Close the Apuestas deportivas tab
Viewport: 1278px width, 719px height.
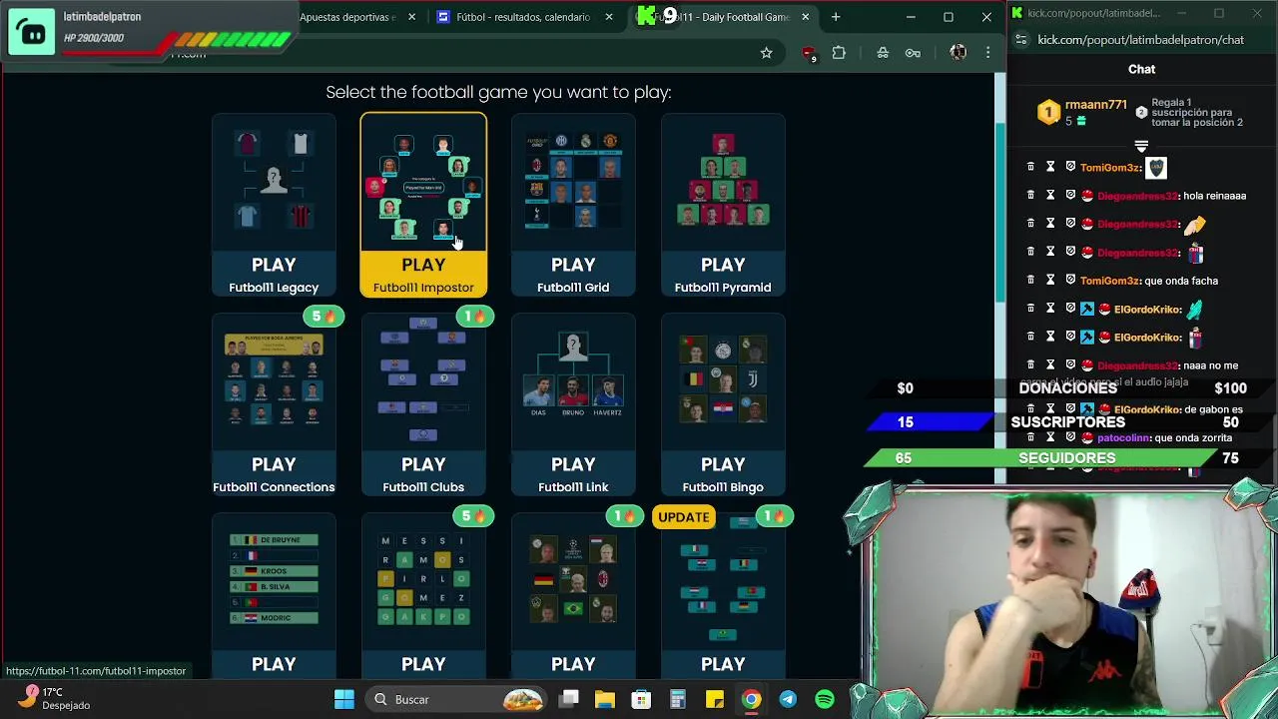click(x=411, y=17)
